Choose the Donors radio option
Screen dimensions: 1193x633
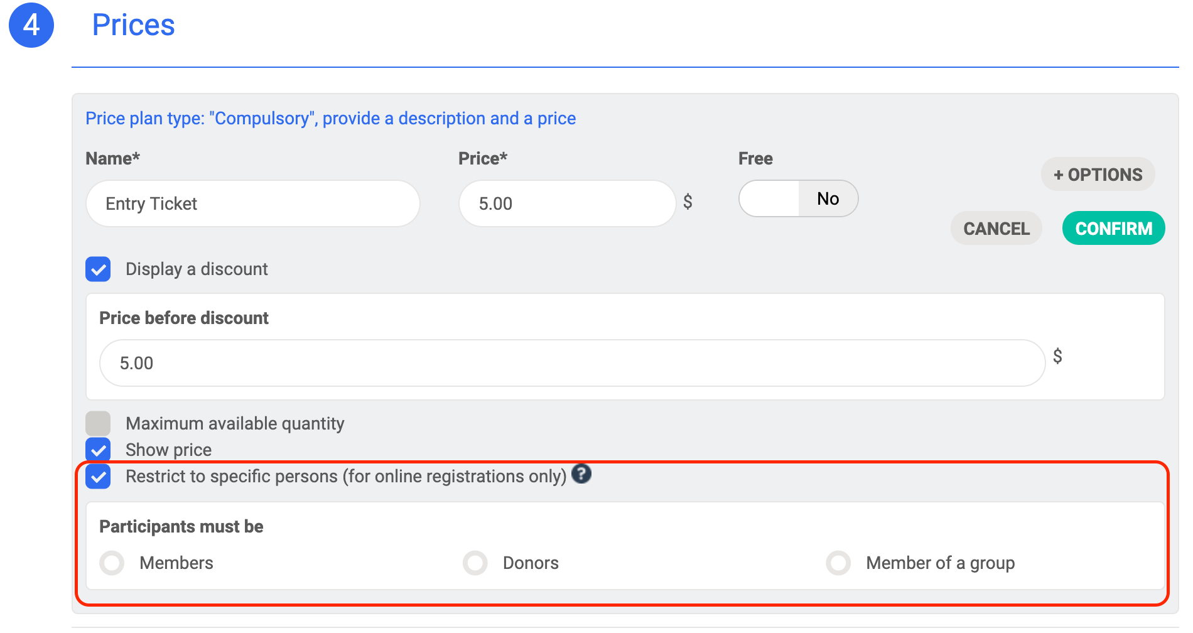(x=475, y=563)
